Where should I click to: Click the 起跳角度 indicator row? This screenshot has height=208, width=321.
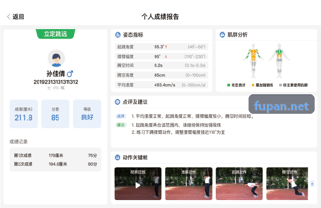(x=161, y=47)
